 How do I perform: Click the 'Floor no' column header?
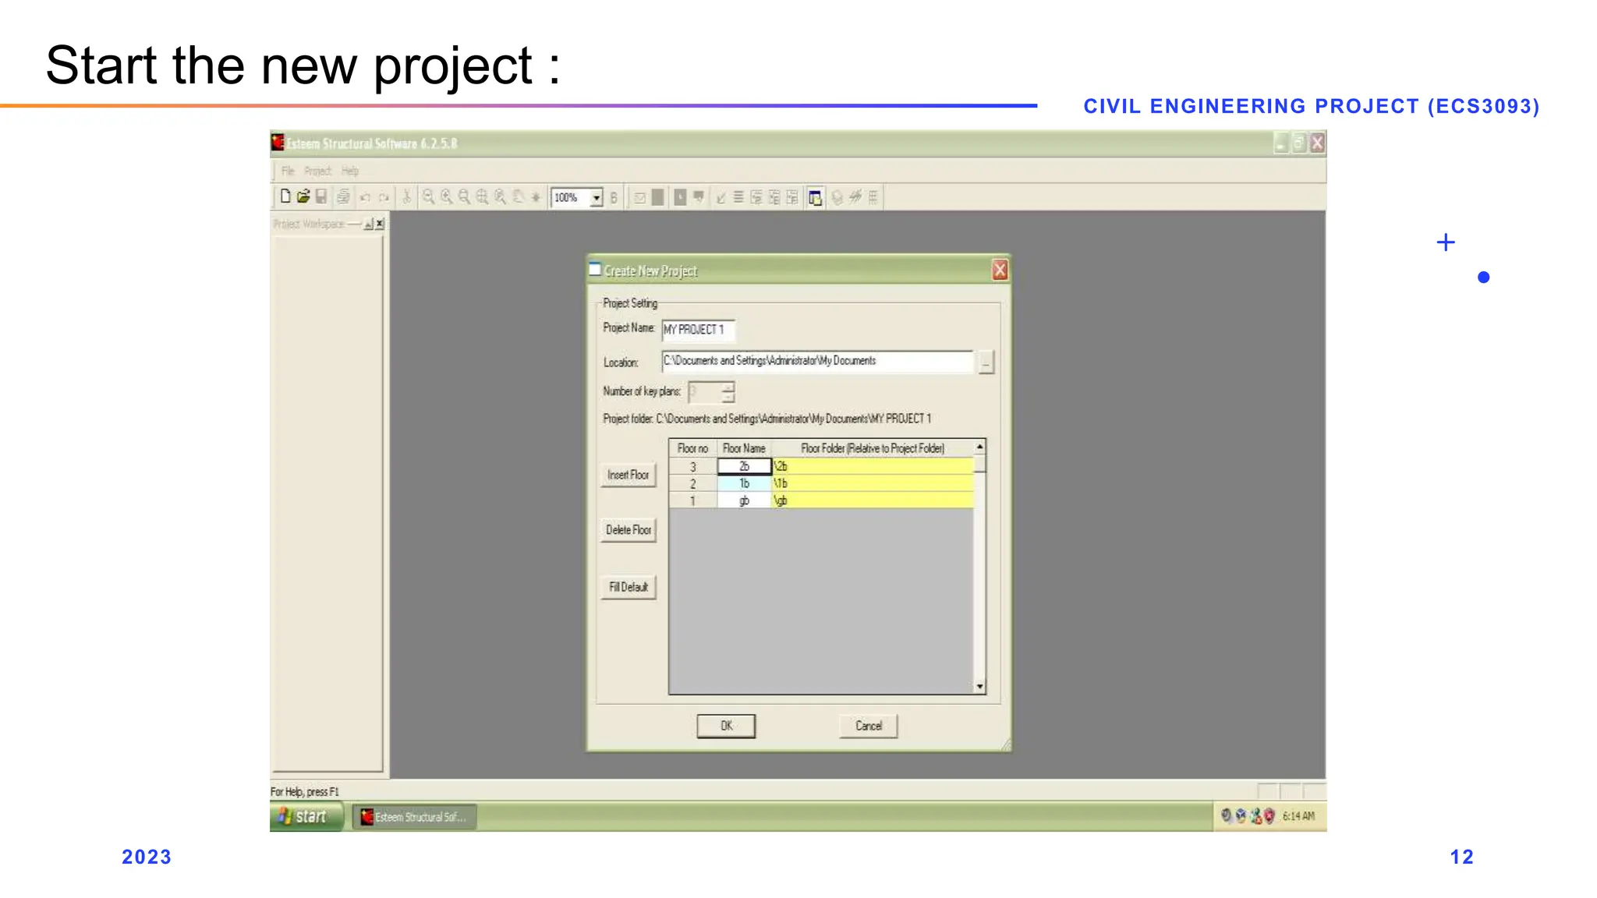pos(692,448)
